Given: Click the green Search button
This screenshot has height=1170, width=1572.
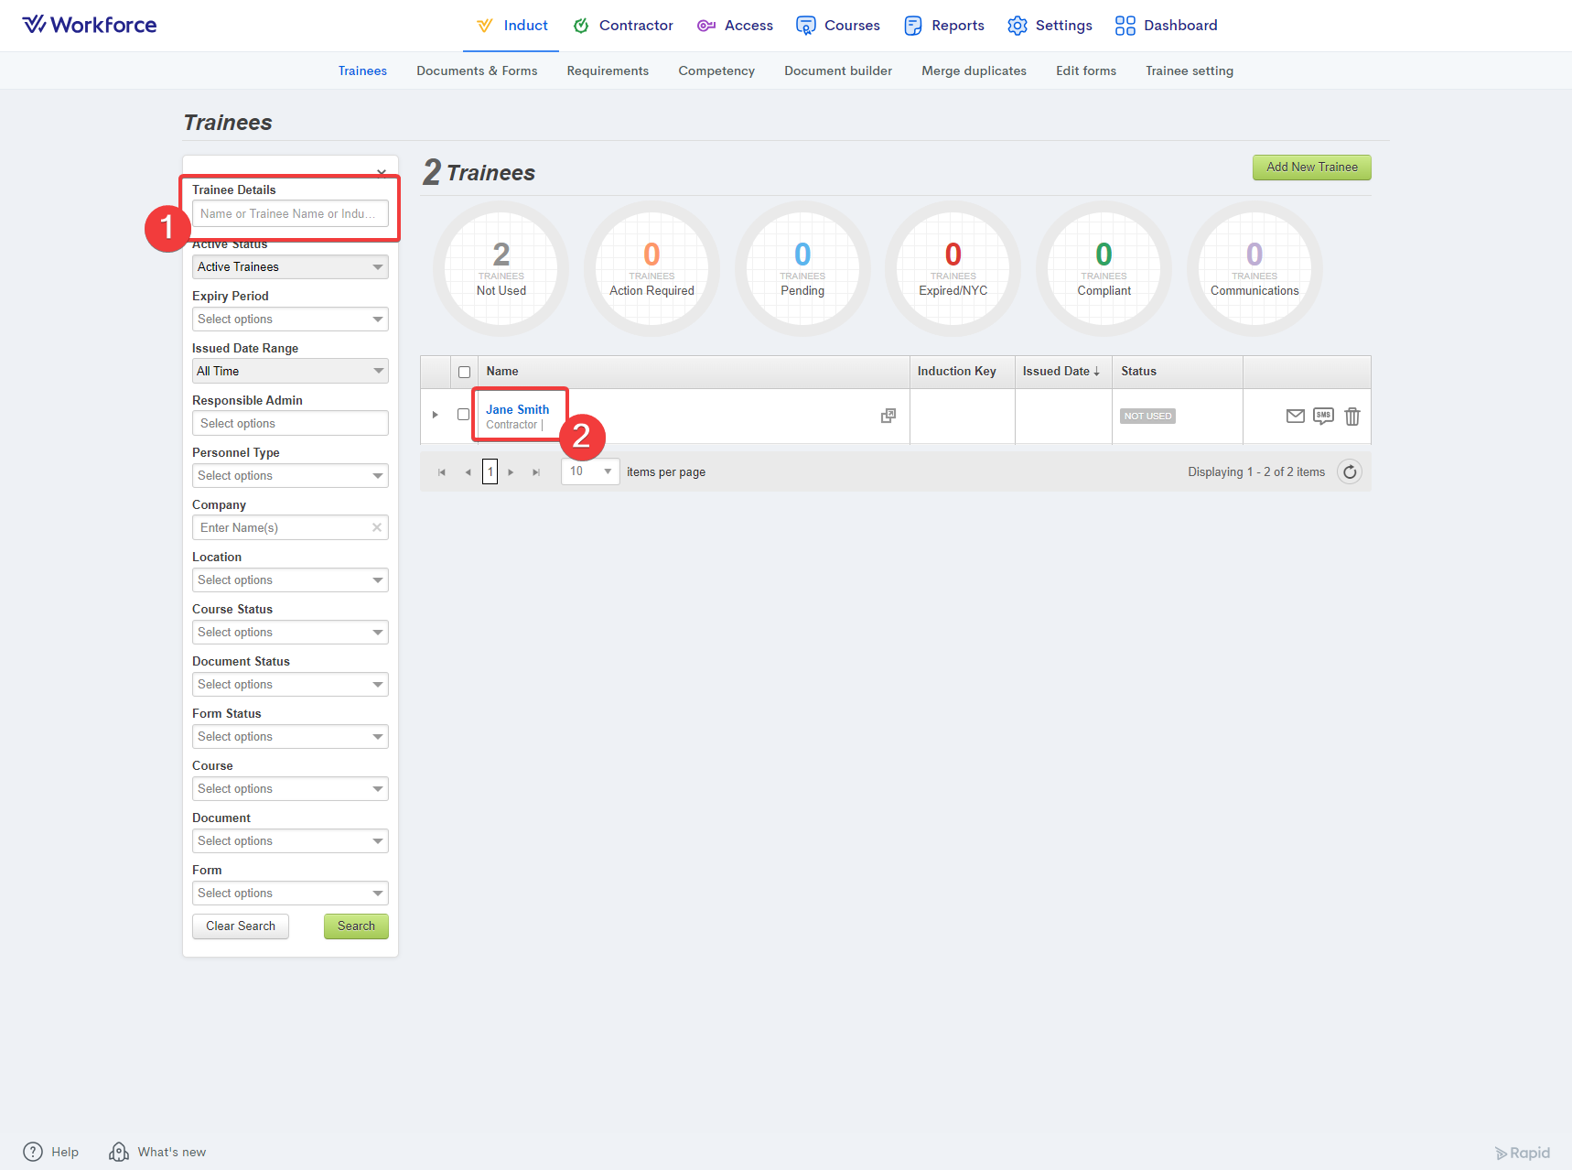Looking at the screenshot, I should [x=356, y=926].
